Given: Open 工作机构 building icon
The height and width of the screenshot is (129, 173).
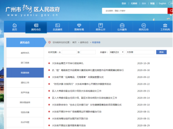Looking at the screenshot, I should (165, 26).
